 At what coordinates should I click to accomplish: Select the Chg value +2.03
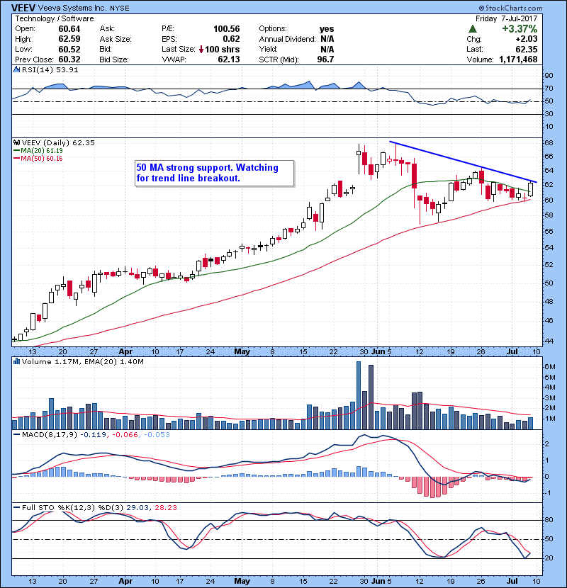pyautogui.click(x=526, y=39)
